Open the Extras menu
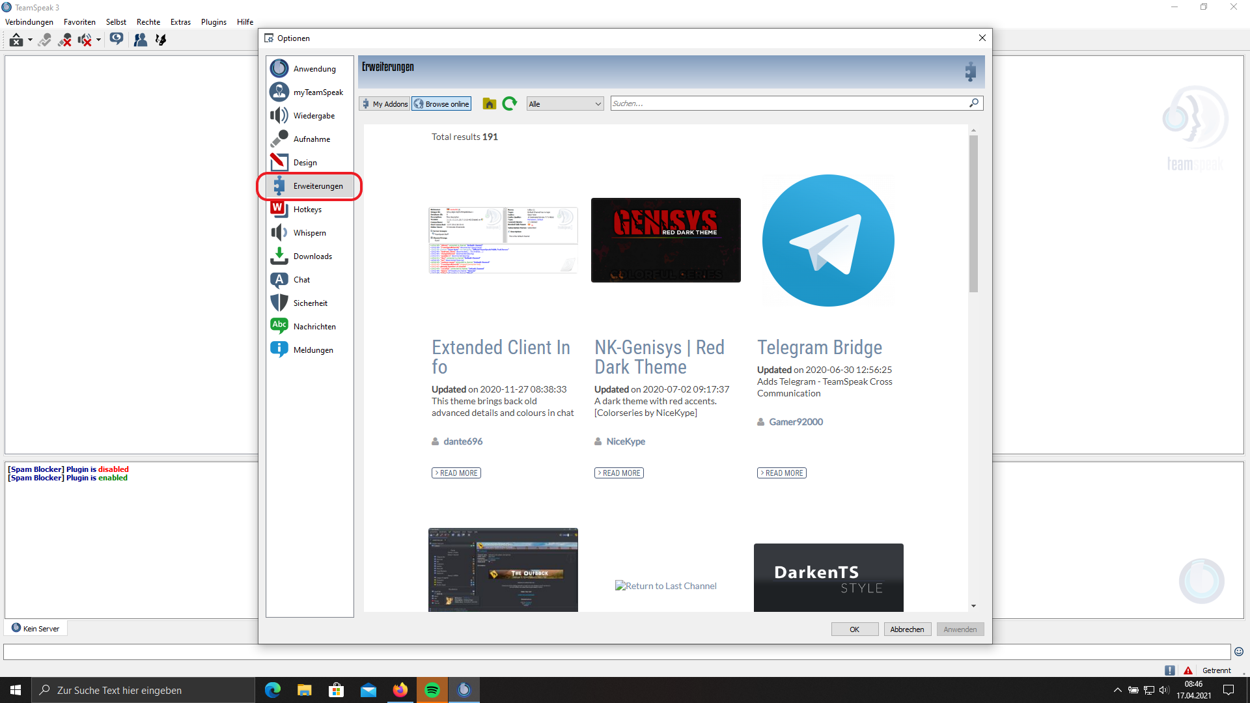 coord(180,21)
